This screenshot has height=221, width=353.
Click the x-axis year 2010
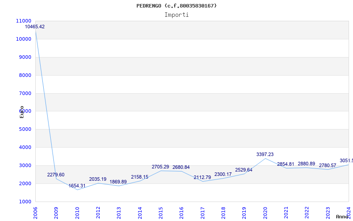click(77, 213)
